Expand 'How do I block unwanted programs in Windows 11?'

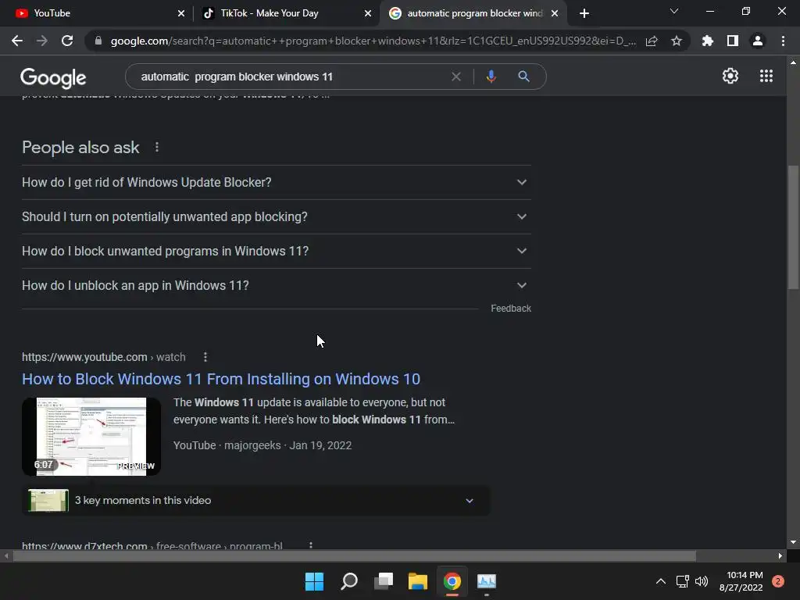277,251
